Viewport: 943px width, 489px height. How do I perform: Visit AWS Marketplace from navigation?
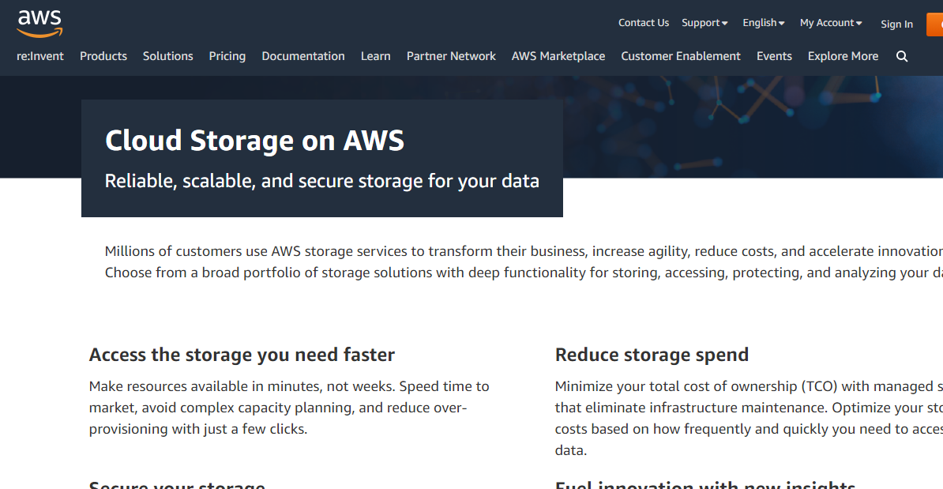pos(558,56)
